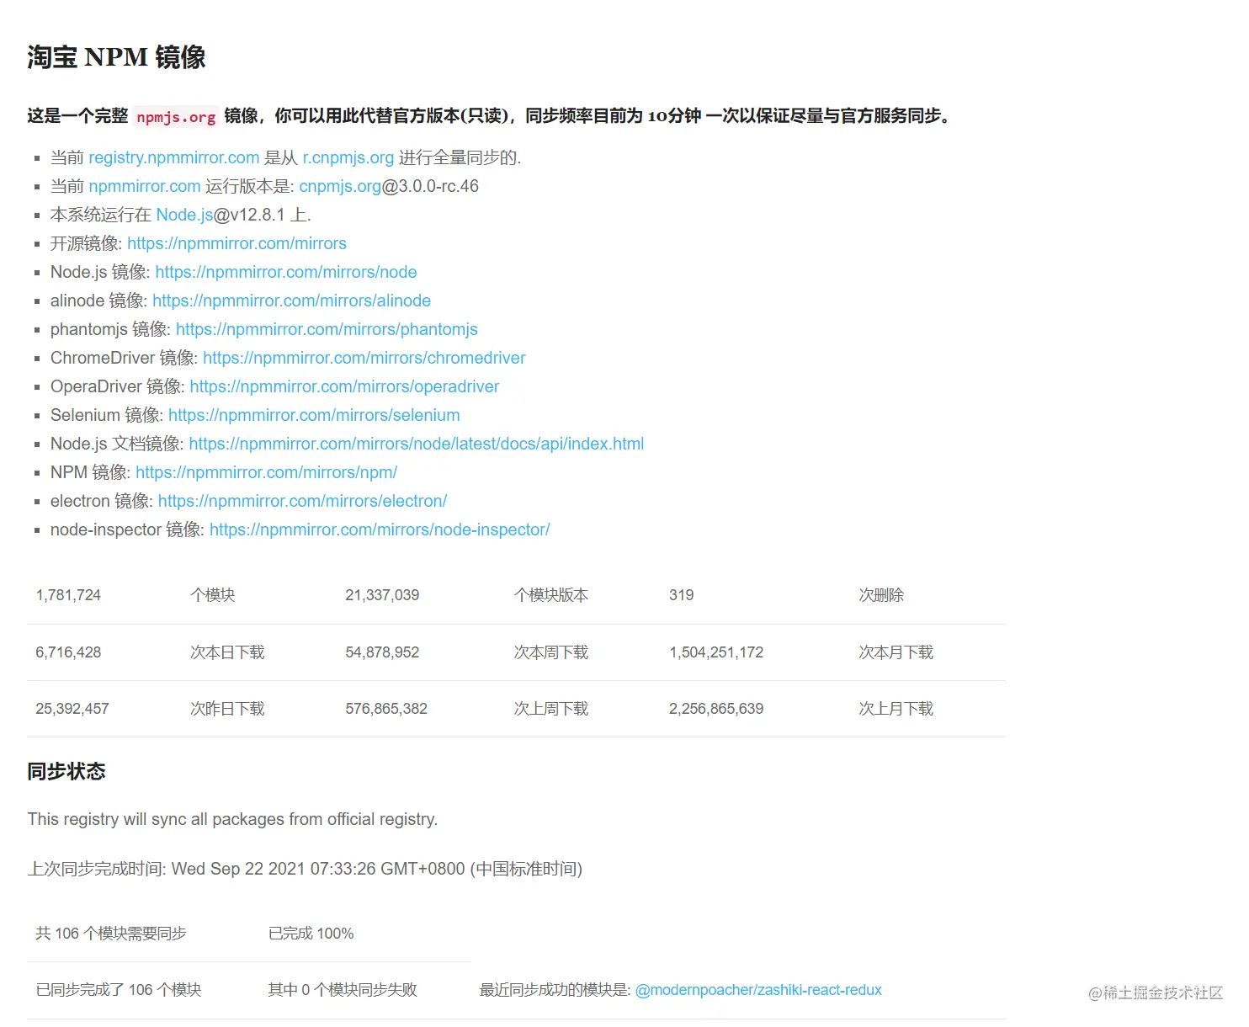Open https://npmmirror.com/mirrors link
Screen dimensions: 1249x1027
237,243
